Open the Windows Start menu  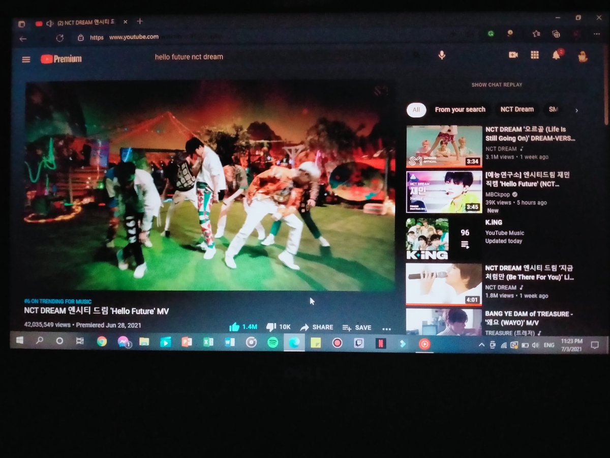pos(20,341)
